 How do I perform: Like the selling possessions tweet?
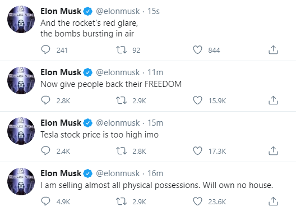point(197,201)
